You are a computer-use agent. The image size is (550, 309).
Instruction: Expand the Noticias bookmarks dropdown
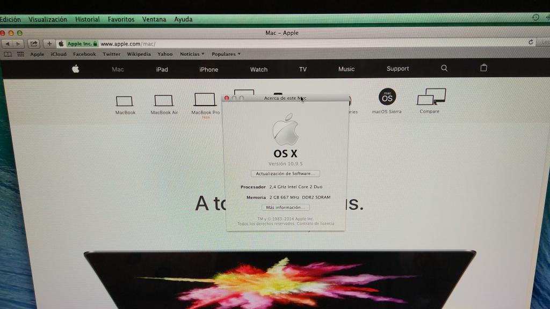(192, 54)
